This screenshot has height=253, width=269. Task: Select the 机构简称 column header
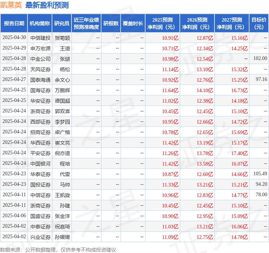pos(40,23)
